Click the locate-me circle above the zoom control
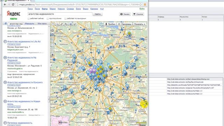 click(x=52, y=30)
